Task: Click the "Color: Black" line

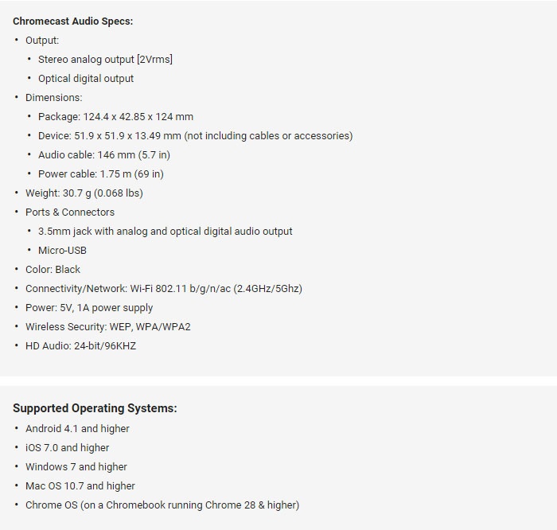Action: click(53, 270)
